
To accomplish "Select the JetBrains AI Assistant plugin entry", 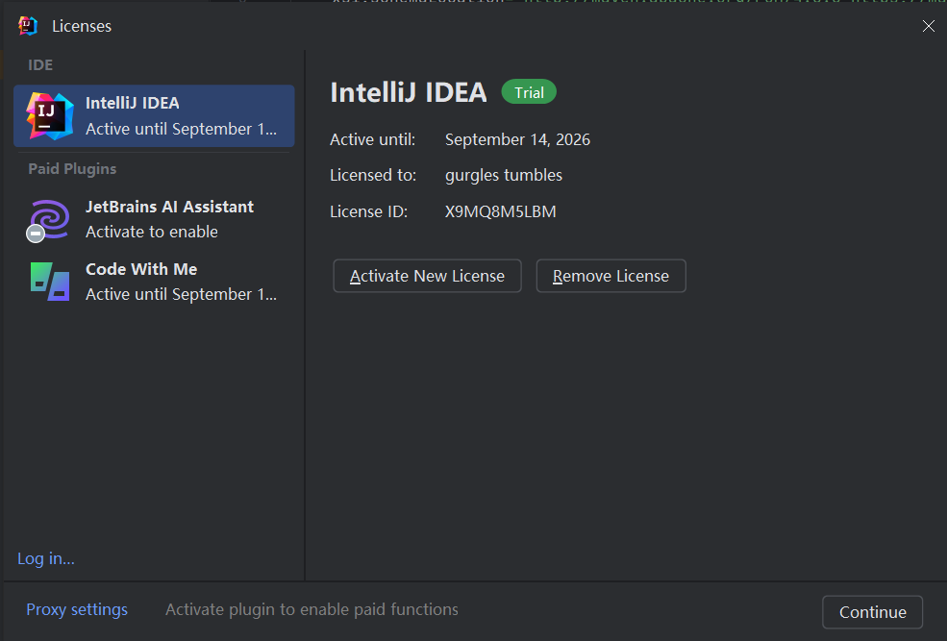I will pyautogui.click(x=154, y=219).
